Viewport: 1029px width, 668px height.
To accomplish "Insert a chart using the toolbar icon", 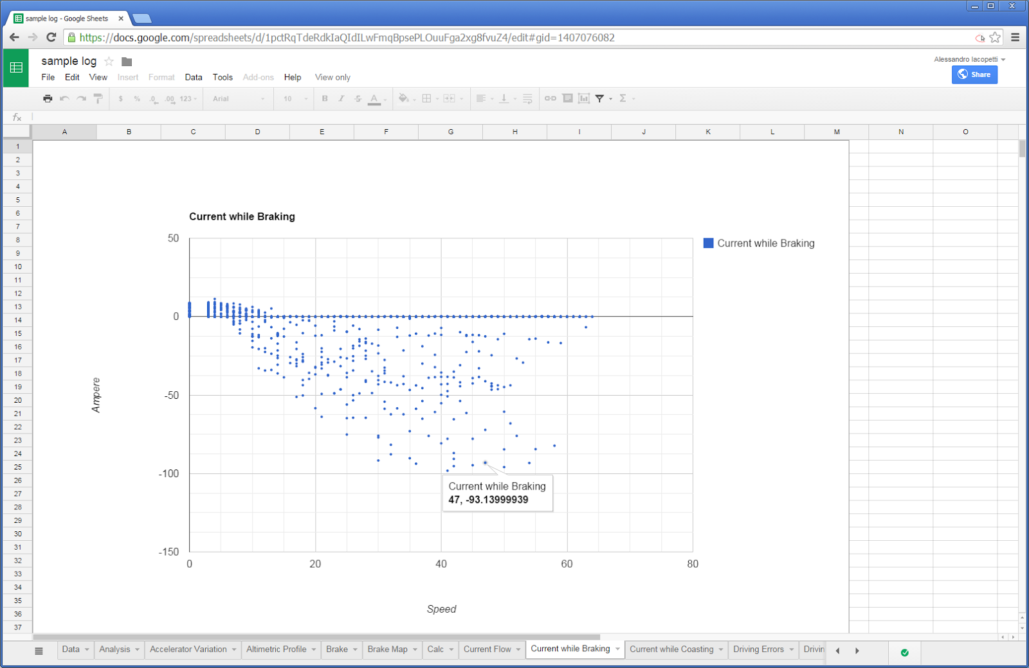I will tap(584, 98).
